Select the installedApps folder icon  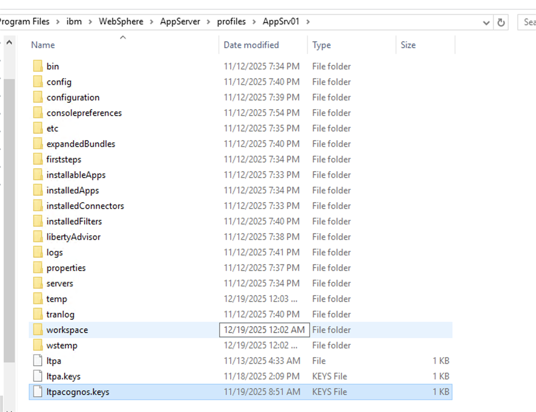pos(38,190)
